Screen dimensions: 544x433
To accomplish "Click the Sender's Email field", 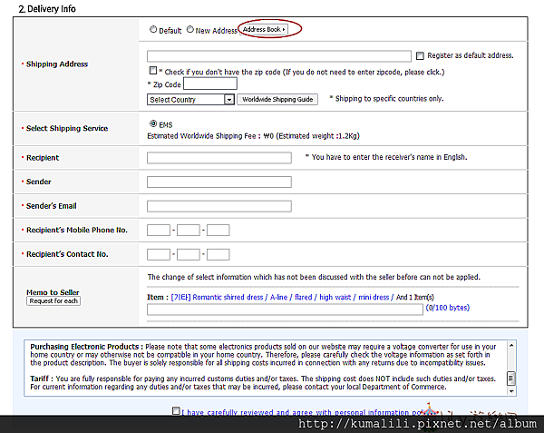I will (x=219, y=206).
